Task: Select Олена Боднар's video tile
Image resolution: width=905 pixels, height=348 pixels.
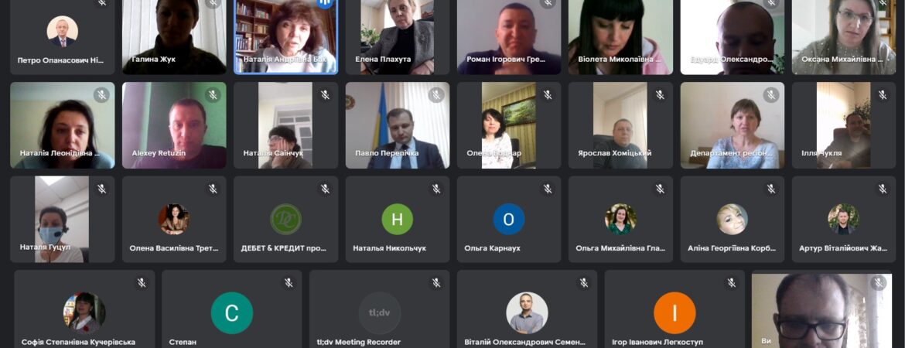Action: point(508,125)
